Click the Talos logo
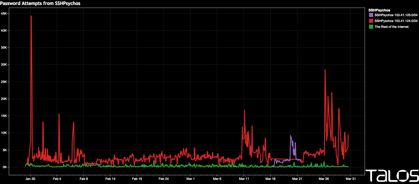The height and width of the screenshot is (184, 419). click(x=392, y=176)
